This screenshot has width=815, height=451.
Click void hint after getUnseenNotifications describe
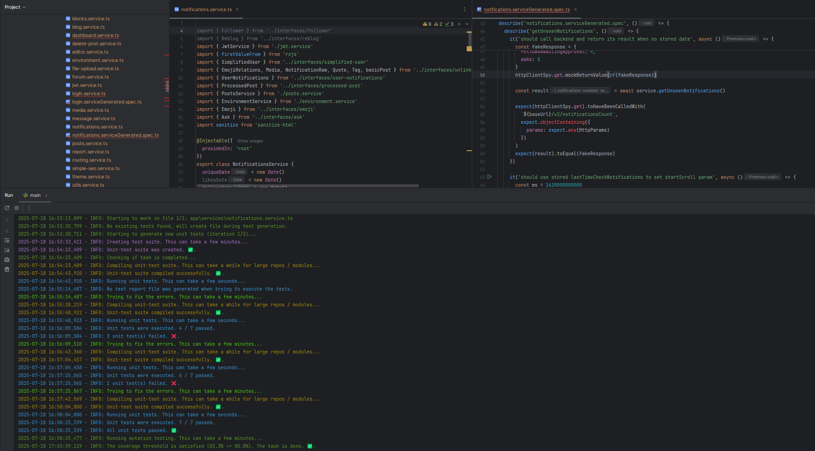pos(616,31)
